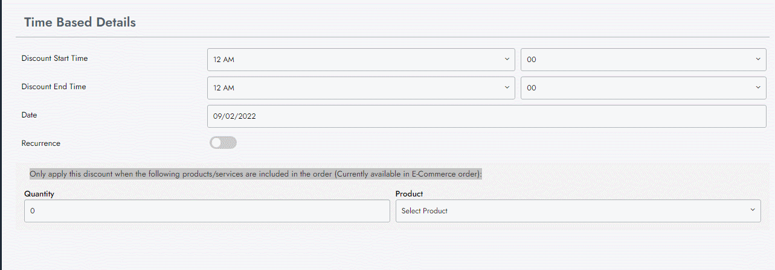Enable the Recurrence toggle switch
This screenshot has height=270, width=775.
pyautogui.click(x=223, y=143)
